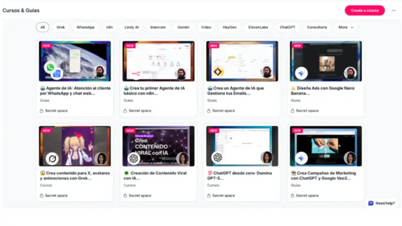The width and height of the screenshot is (402, 226).
Task: Click the Gemini icon on Nano Banana thumbnail
Action: 301,72
